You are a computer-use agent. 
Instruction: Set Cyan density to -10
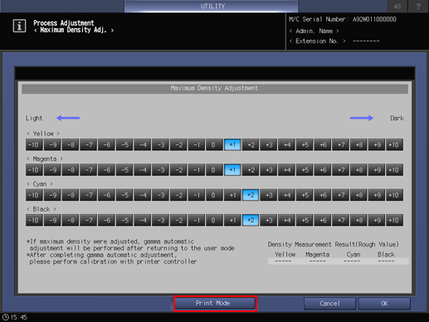(34, 195)
